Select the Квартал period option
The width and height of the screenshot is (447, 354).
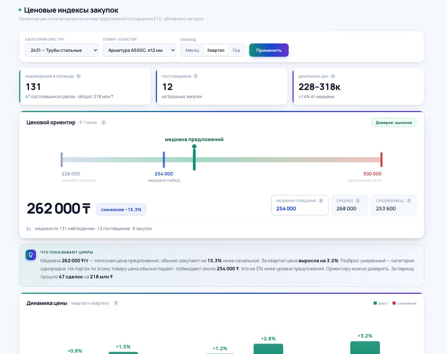(x=216, y=50)
